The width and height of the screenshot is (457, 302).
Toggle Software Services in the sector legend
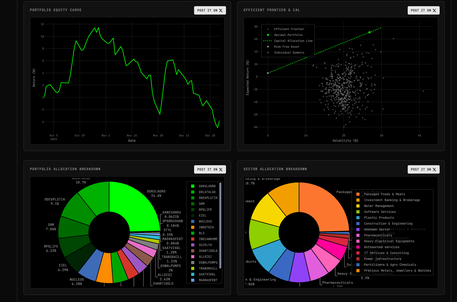[x=358, y=212]
